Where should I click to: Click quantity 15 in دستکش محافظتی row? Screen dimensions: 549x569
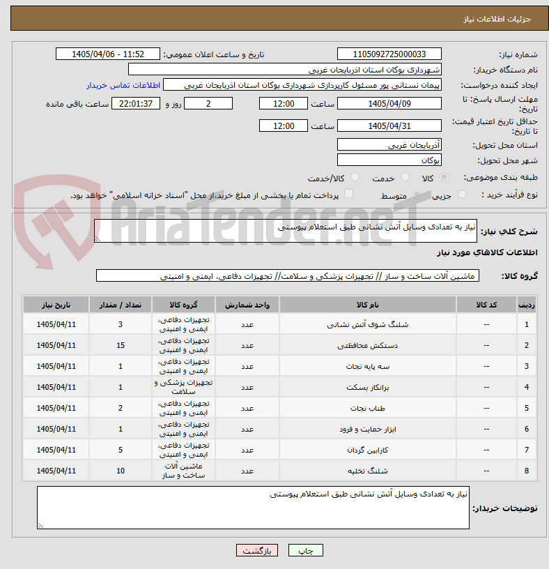click(121, 345)
